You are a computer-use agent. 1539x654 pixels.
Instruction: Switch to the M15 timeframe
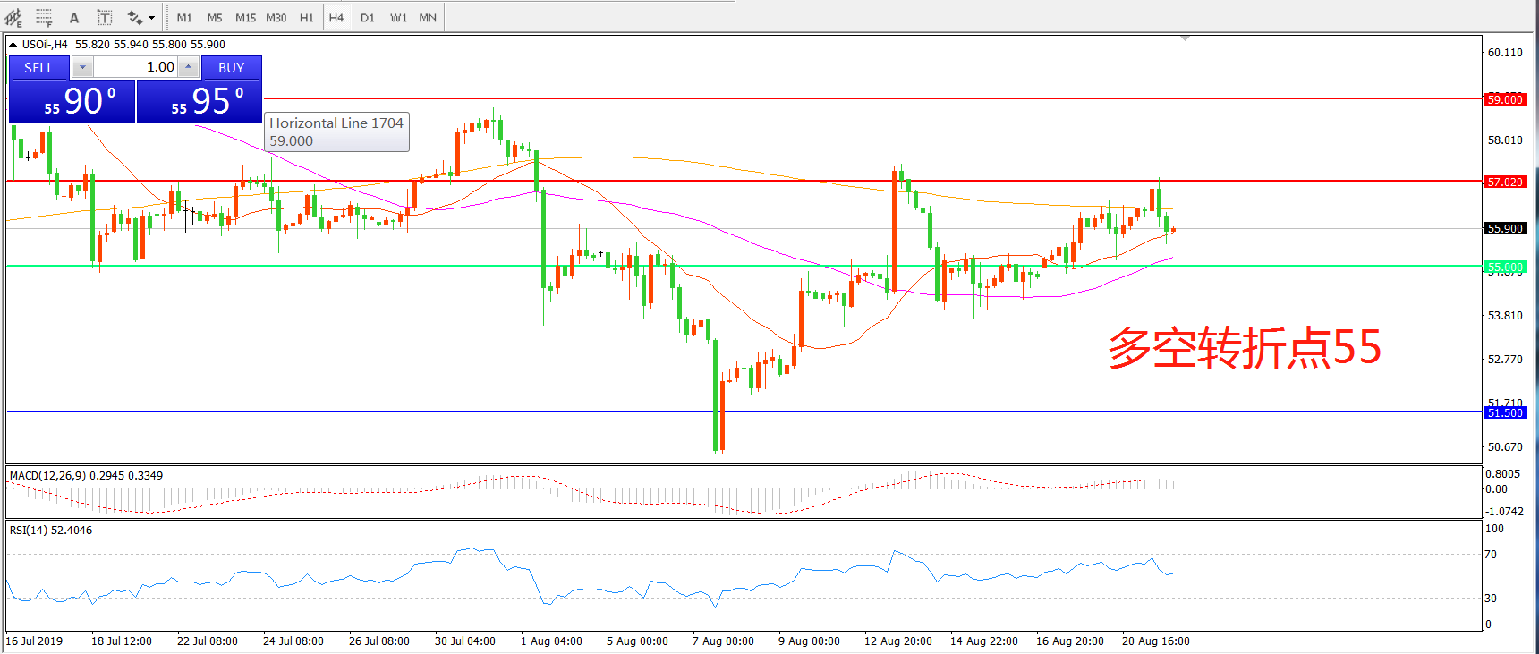(245, 17)
